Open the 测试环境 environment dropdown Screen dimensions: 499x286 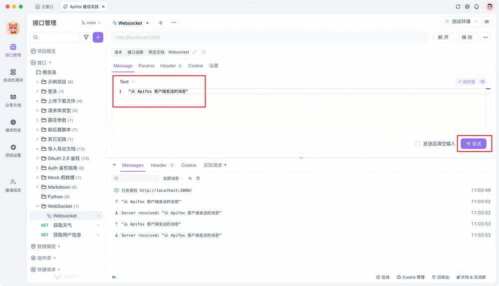click(x=460, y=22)
